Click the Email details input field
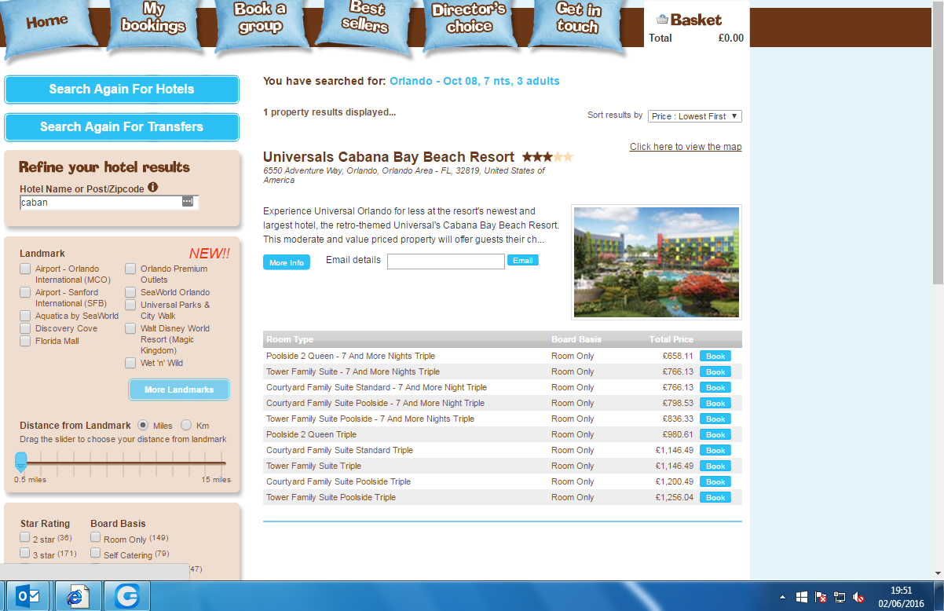Viewport: 944px width, 611px height. tap(446, 262)
